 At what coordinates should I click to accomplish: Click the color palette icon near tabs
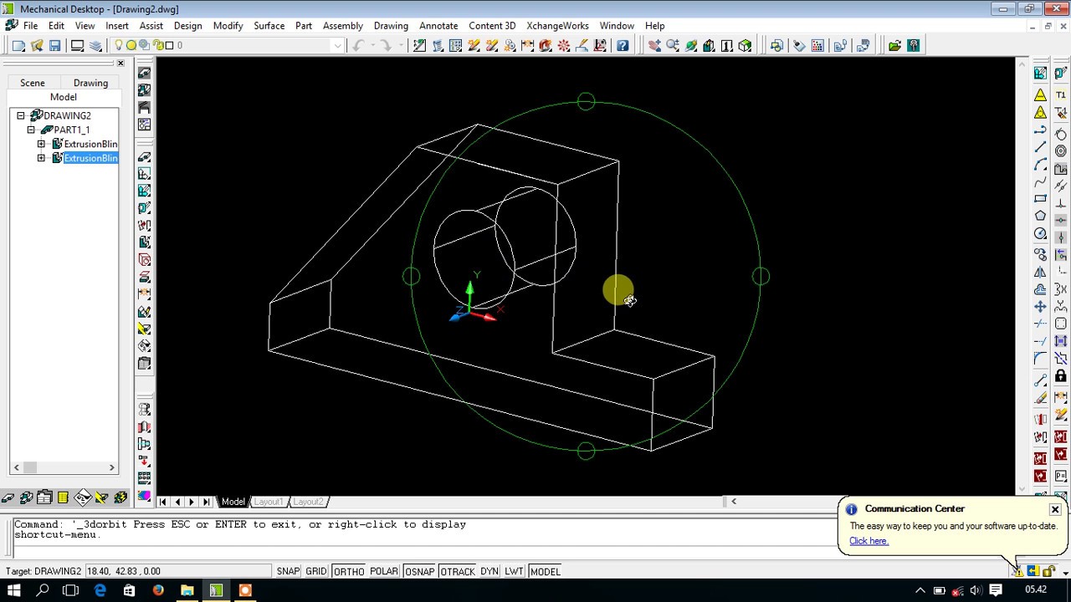[144, 497]
